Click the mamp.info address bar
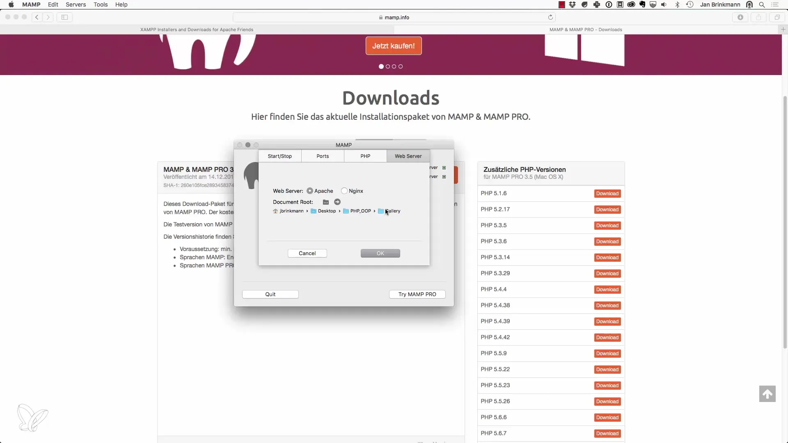Viewport: 788px width, 443px height. coord(394,17)
